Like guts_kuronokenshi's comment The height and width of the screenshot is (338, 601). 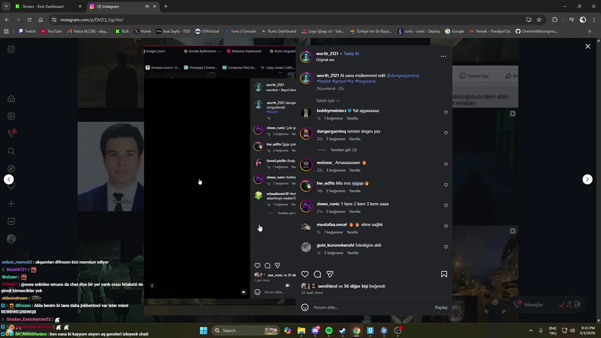tap(446, 247)
